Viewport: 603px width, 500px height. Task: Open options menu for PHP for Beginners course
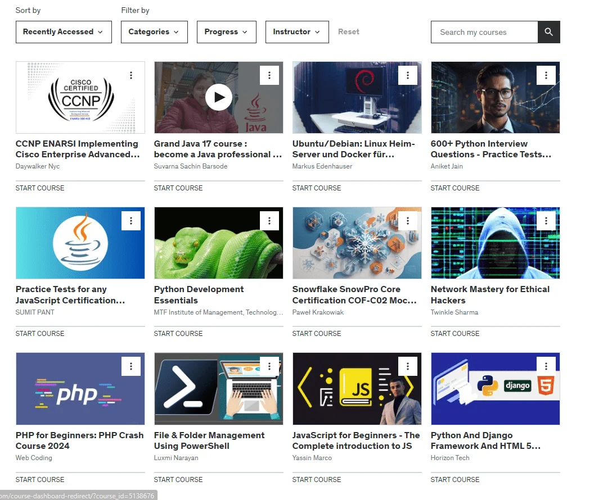pos(130,366)
